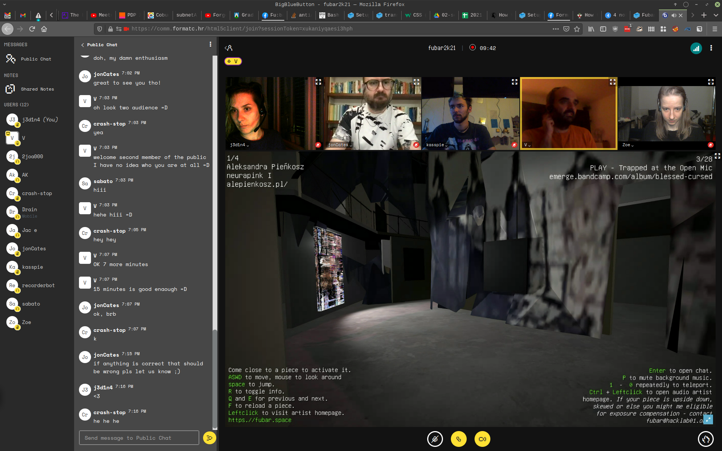Make jonCates webcam fullscreen
The width and height of the screenshot is (722, 451).
click(x=416, y=82)
